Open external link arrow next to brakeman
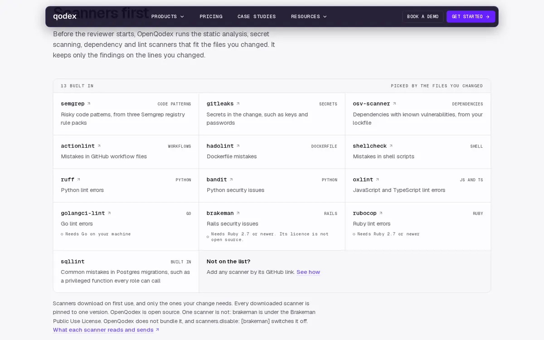This screenshot has width=544, height=340. coord(238,213)
